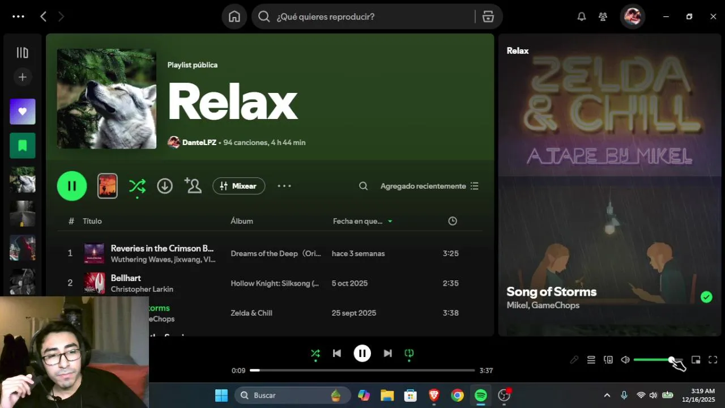
Task: Skip to previous track
Action: [x=337, y=354]
